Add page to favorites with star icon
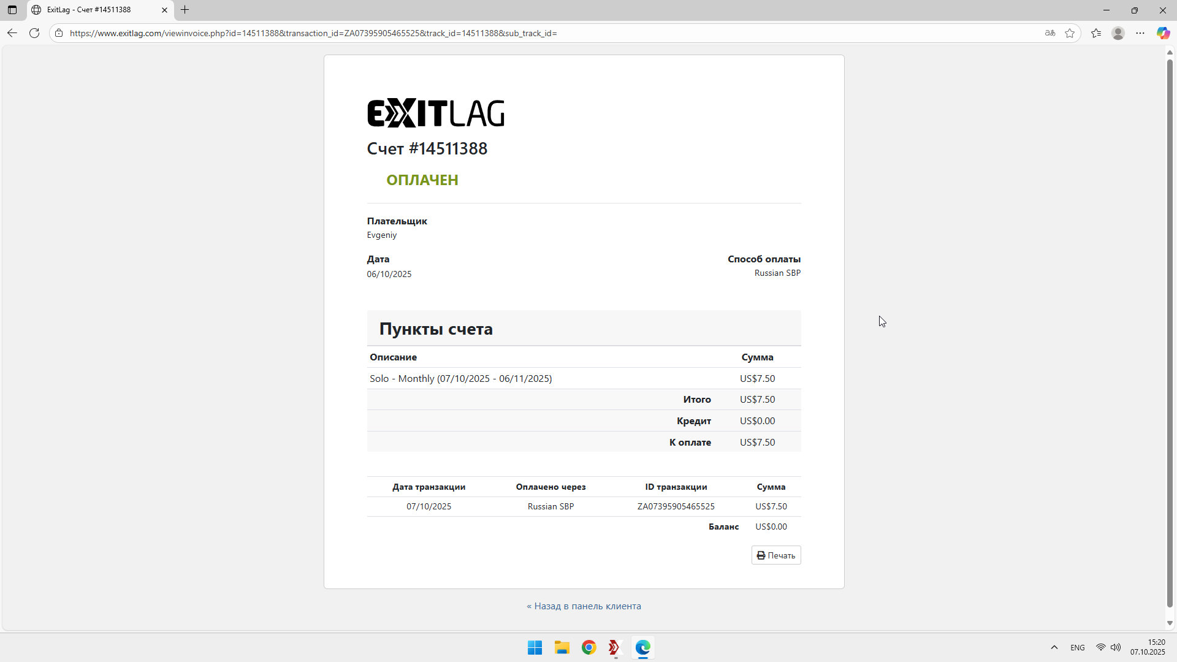The width and height of the screenshot is (1177, 662). [1070, 33]
